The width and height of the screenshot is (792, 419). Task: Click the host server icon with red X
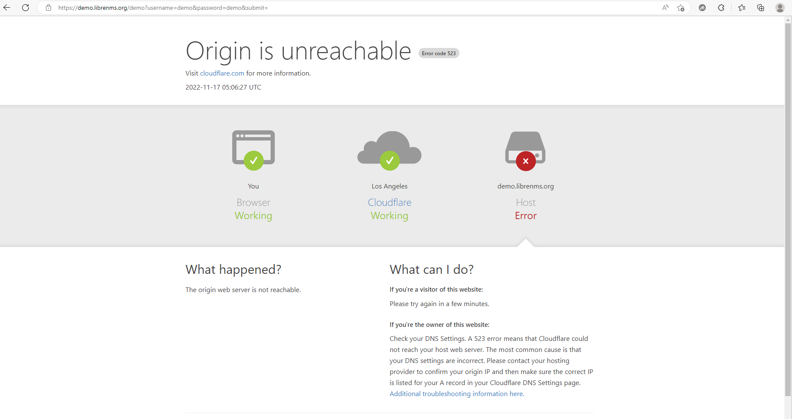[x=526, y=151]
